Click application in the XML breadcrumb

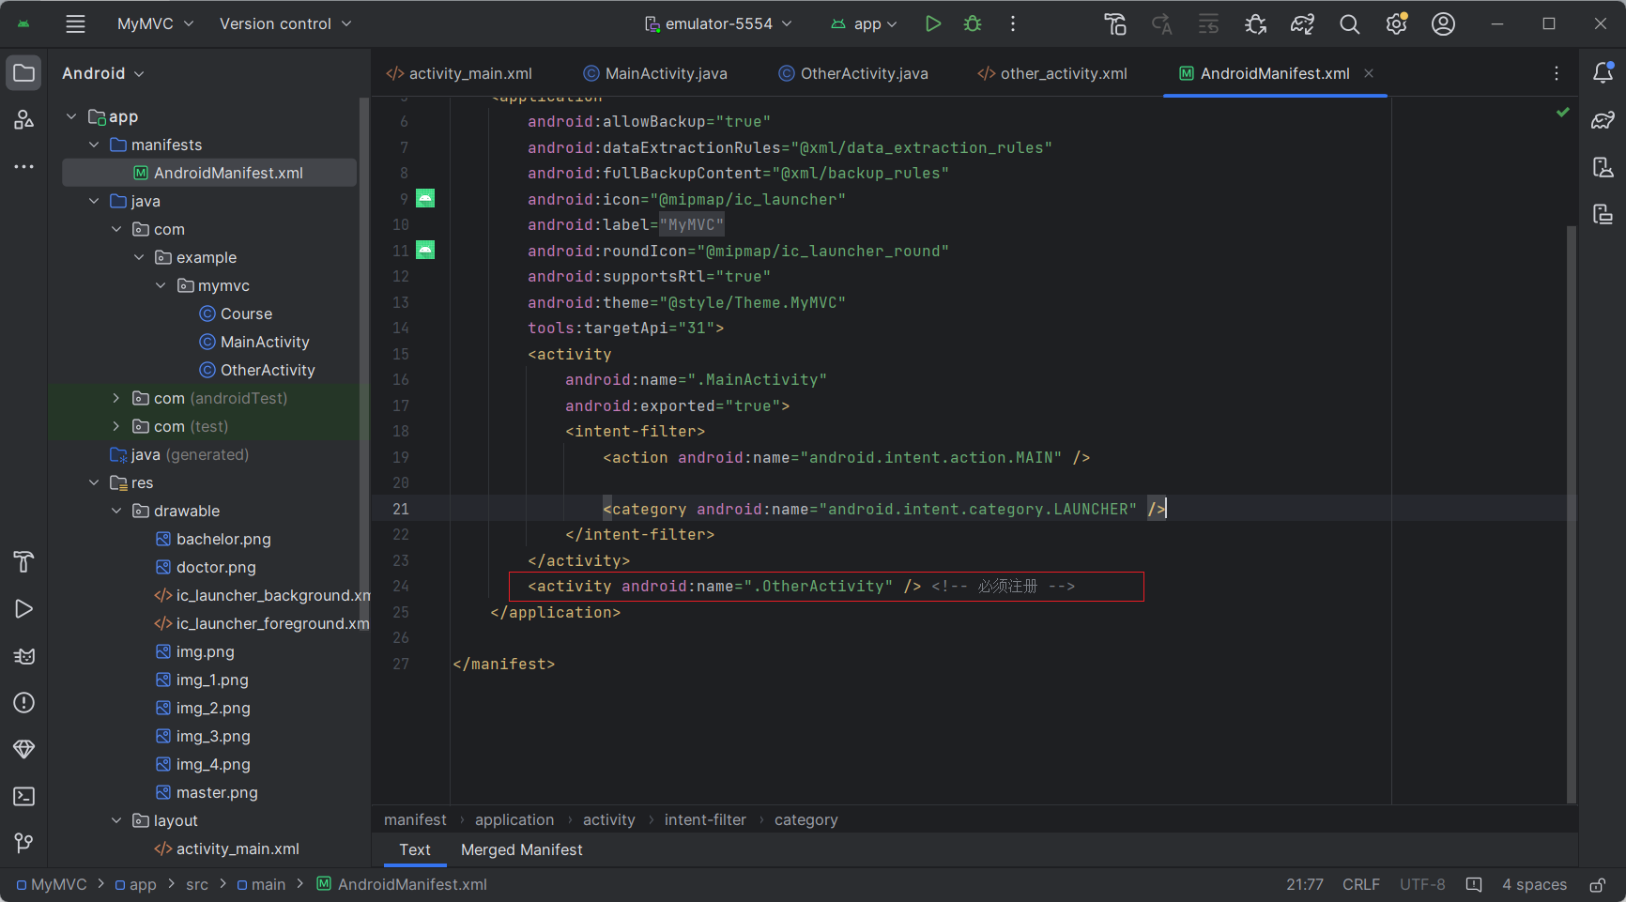(x=514, y=819)
